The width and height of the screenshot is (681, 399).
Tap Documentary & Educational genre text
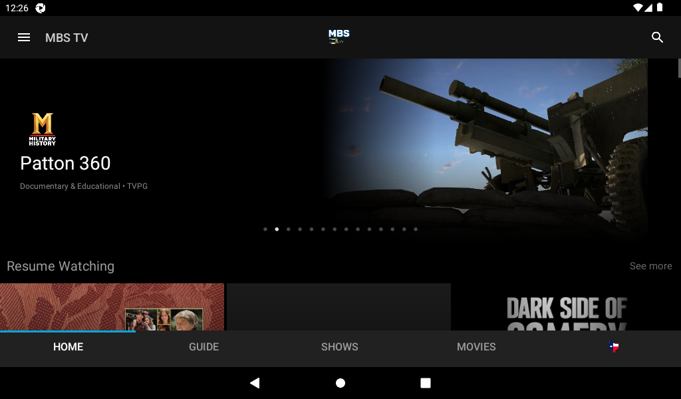70,186
